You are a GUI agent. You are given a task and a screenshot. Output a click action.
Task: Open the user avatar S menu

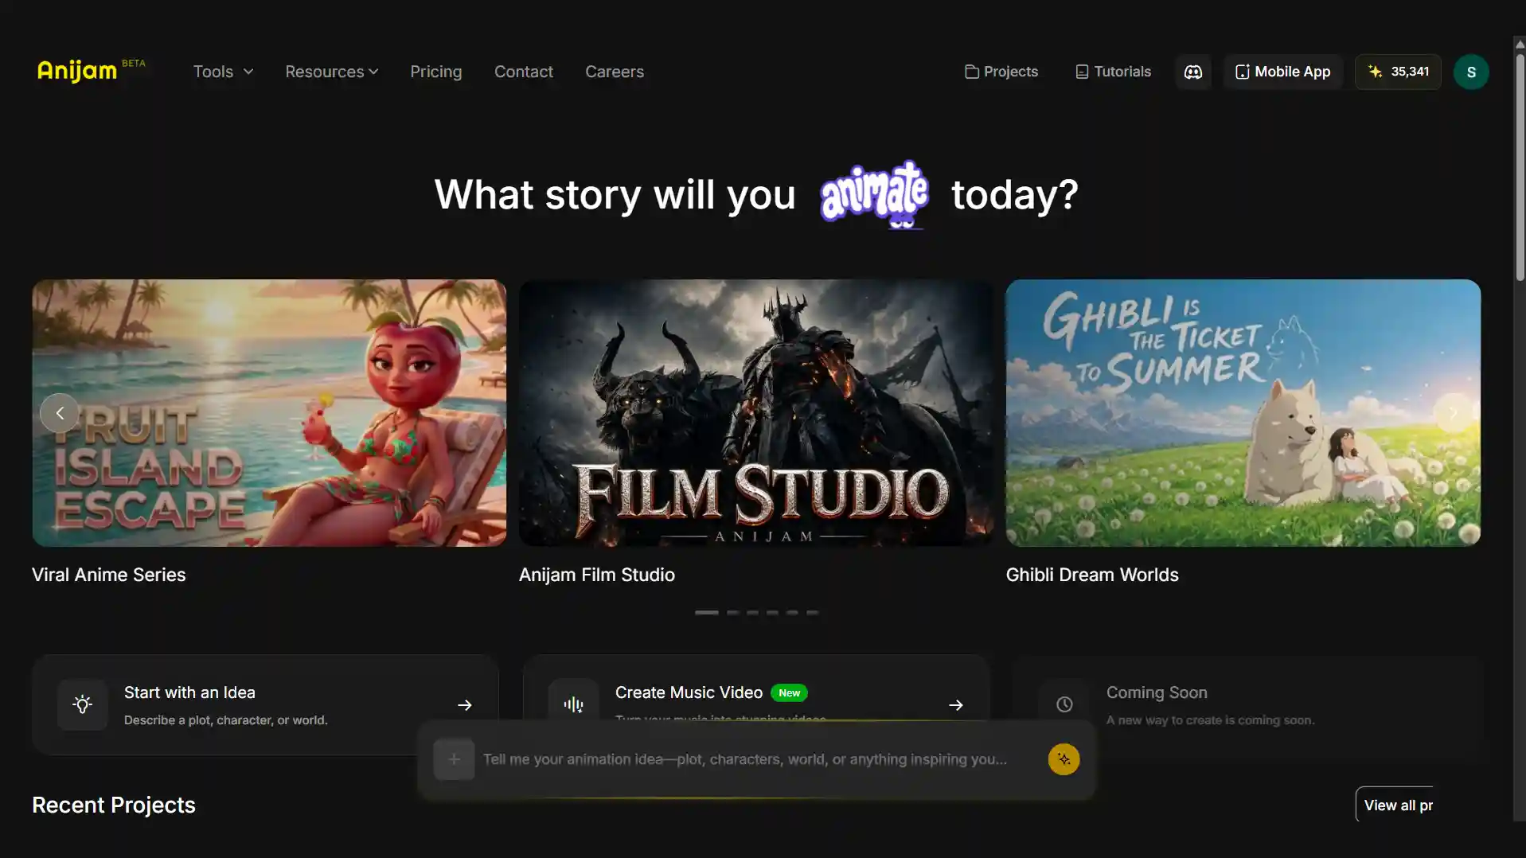[x=1470, y=72]
